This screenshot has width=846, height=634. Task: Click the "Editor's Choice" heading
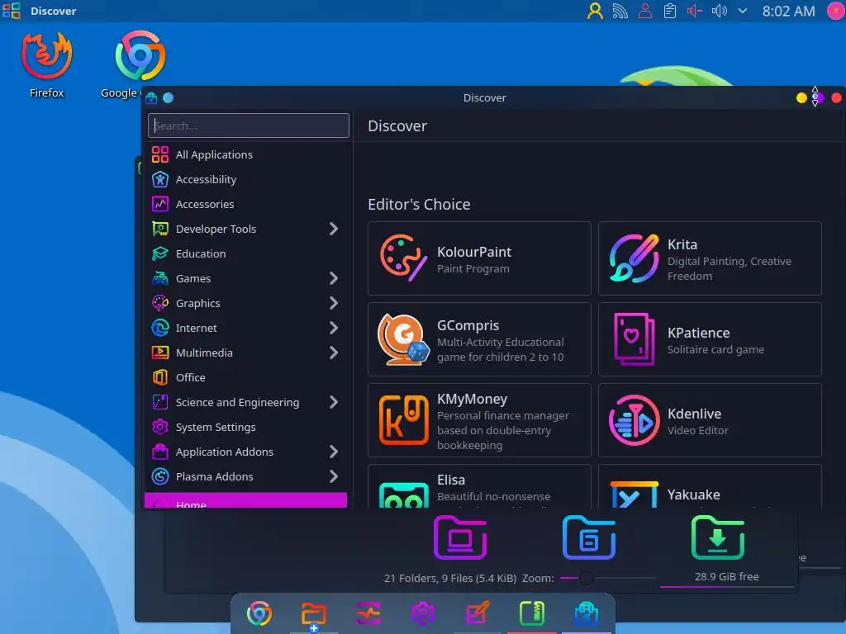tap(419, 205)
